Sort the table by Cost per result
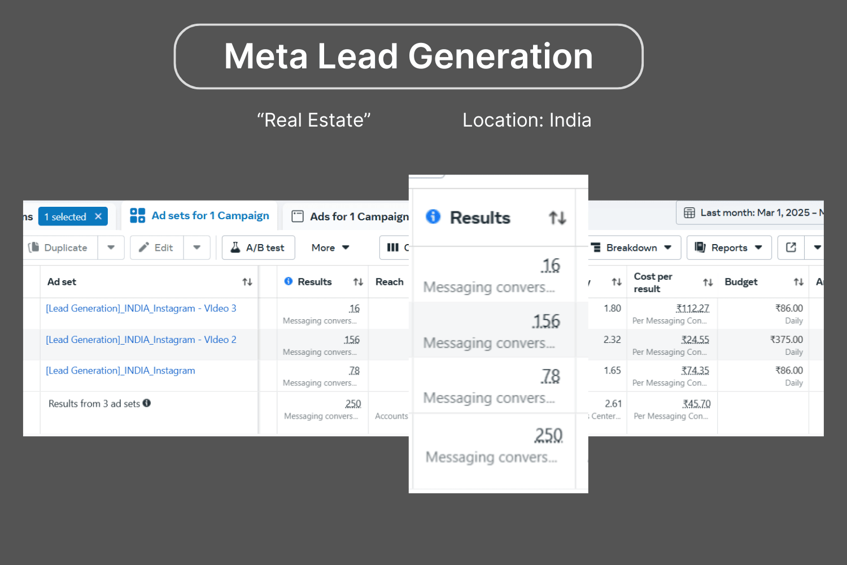The width and height of the screenshot is (847, 565). click(708, 282)
